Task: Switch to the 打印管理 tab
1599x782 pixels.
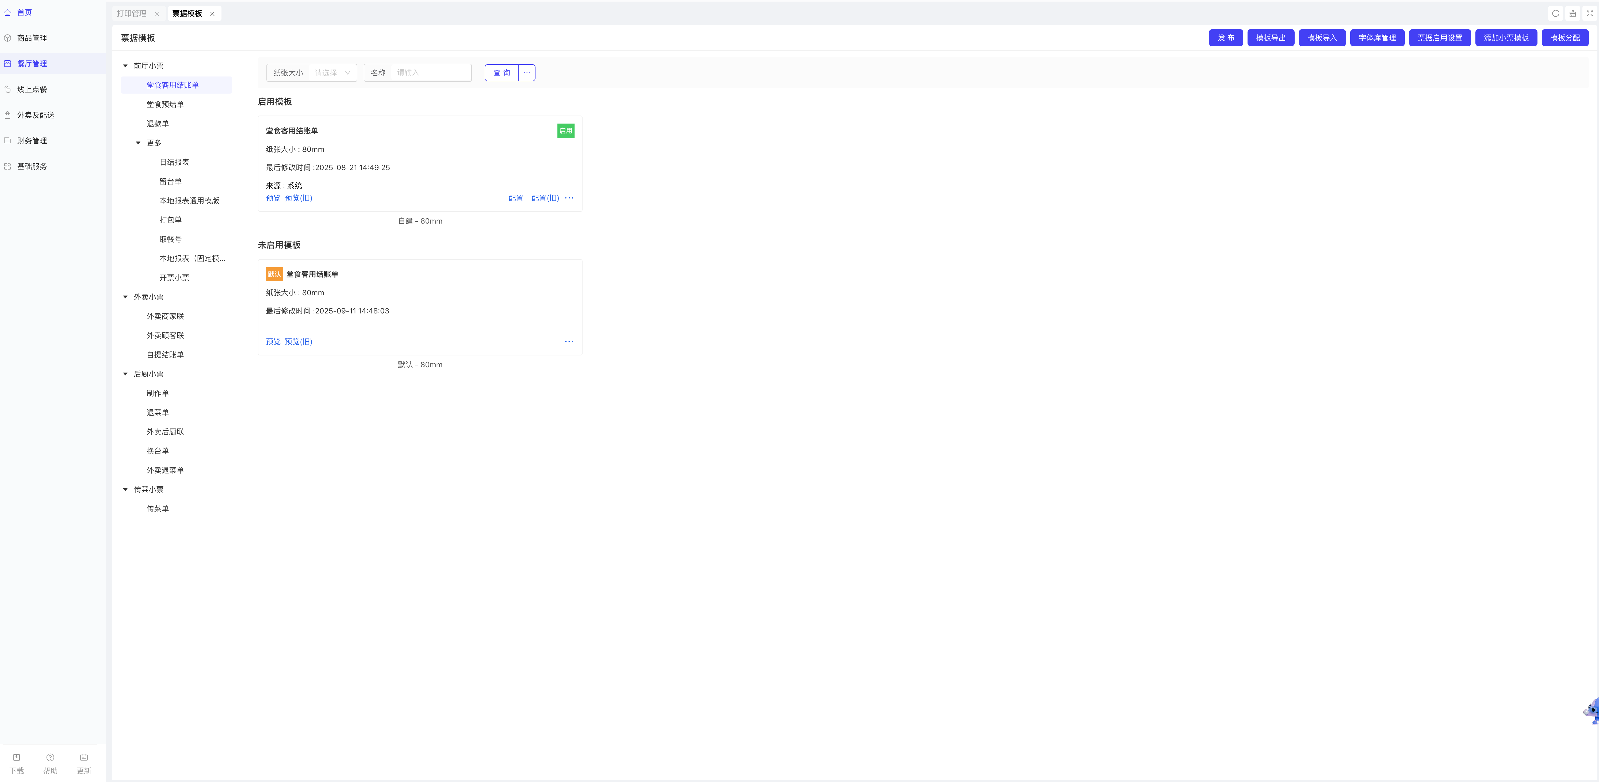Action: [132, 14]
